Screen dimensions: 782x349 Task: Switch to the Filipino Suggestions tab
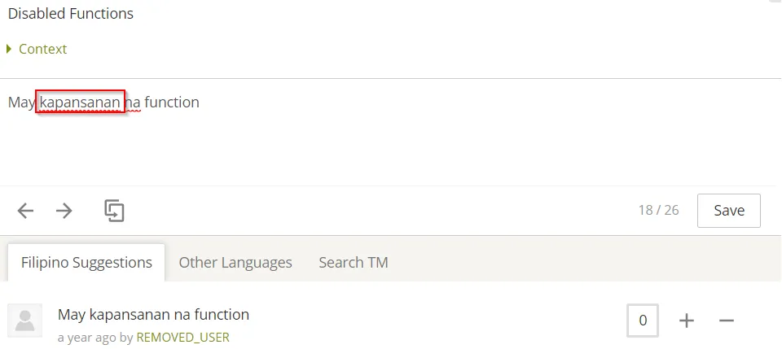click(86, 263)
